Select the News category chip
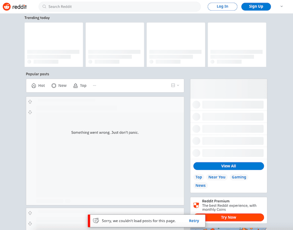Viewport: 293px width, 230px height. [200, 185]
